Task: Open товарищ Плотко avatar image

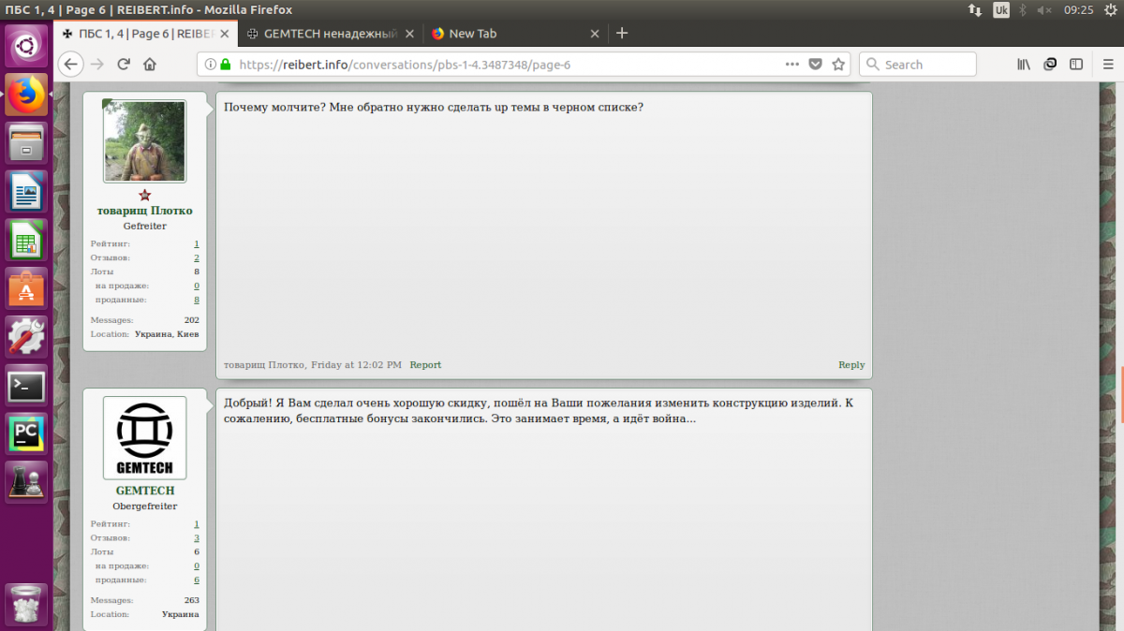Action: click(x=144, y=141)
